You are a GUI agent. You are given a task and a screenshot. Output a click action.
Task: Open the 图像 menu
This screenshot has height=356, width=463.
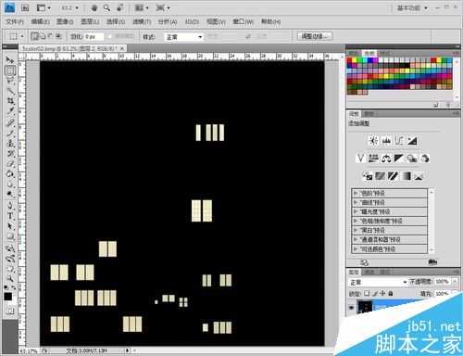tap(65, 21)
